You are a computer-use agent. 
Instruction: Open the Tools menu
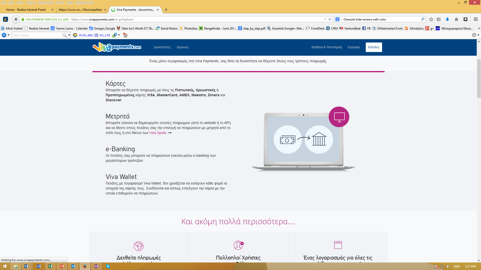[x=60, y=2]
